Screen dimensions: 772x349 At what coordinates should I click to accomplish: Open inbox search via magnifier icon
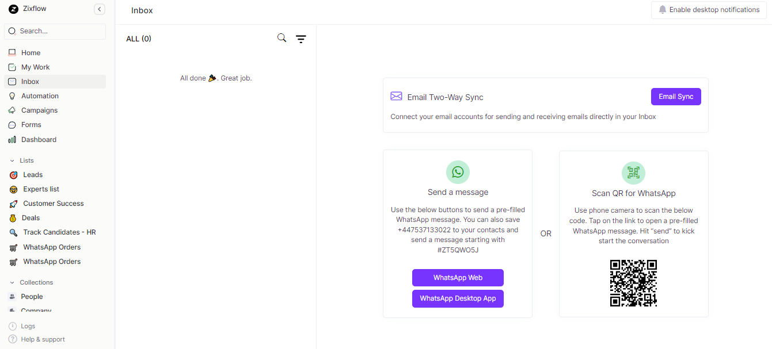click(282, 37)
